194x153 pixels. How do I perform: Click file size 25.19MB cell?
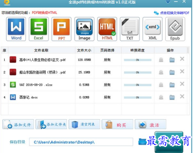(x=84, y=72)
